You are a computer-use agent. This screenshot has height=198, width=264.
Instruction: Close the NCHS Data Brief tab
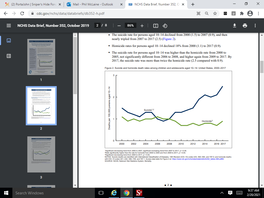(x=183, y=4)
